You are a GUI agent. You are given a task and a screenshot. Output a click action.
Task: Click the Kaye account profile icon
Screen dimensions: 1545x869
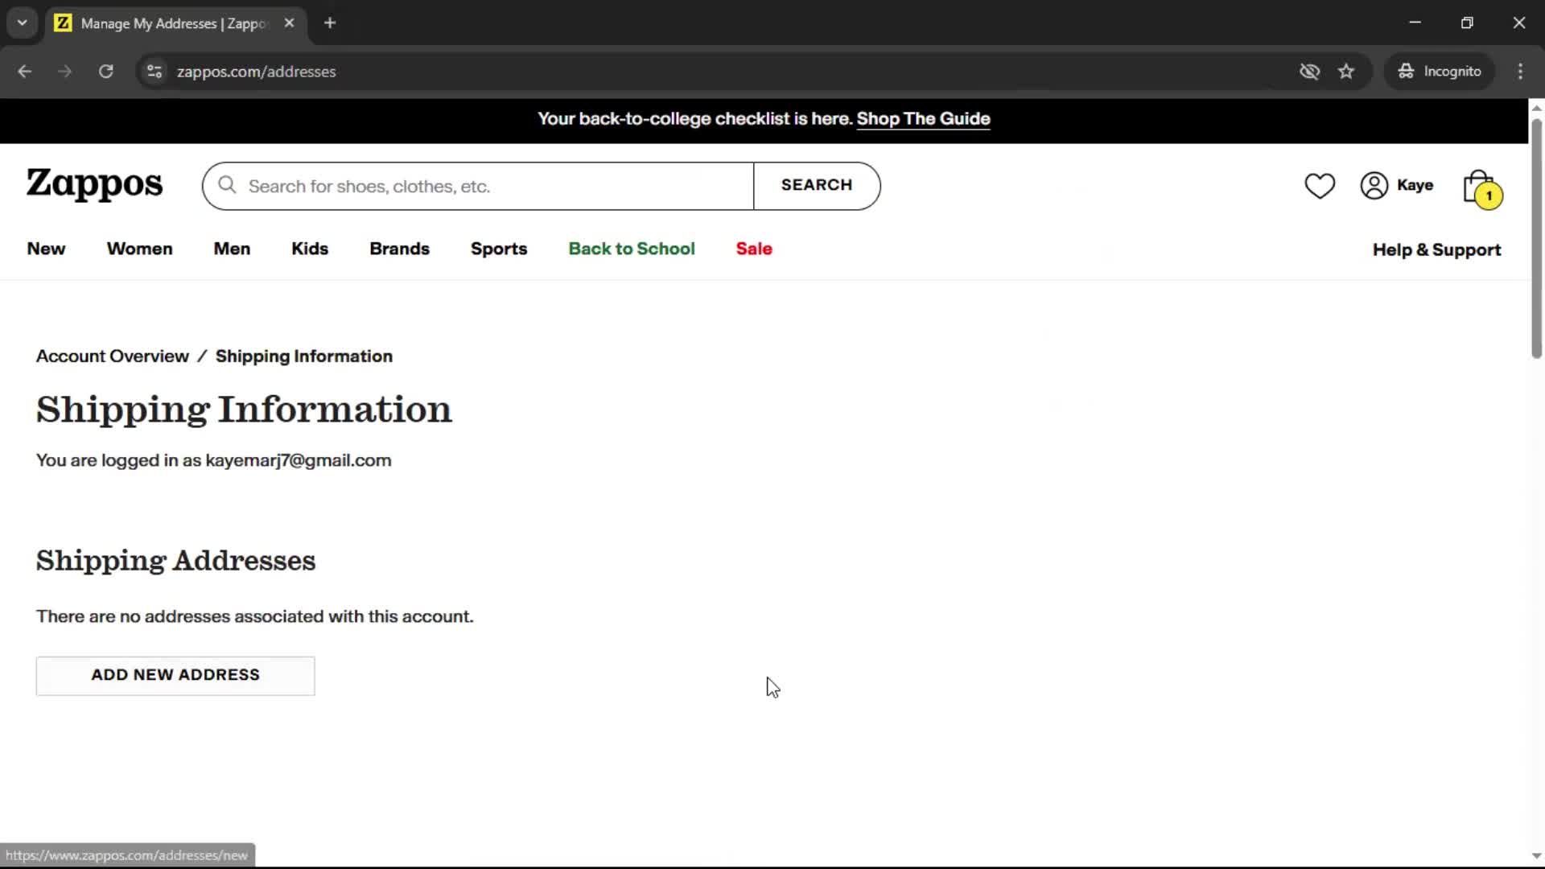1374,185
